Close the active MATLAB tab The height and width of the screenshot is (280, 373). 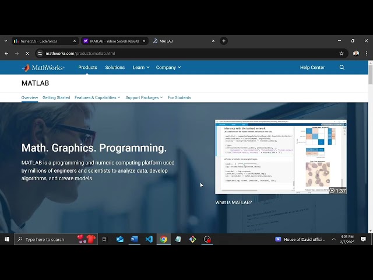213,41
